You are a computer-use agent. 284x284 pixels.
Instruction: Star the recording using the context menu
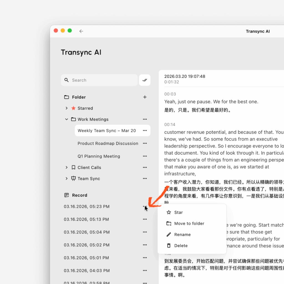pos(178,212)
